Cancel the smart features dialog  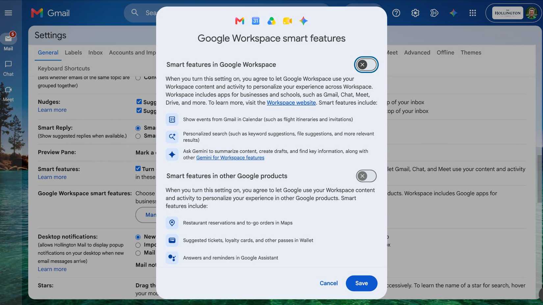tap(328, 283)
